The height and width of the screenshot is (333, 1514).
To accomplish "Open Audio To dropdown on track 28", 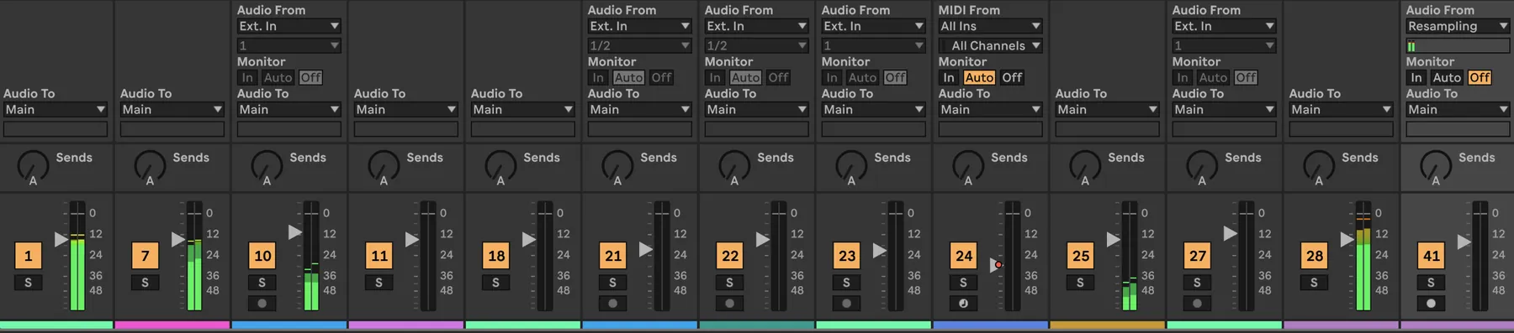I will (x=1342, y=110).
